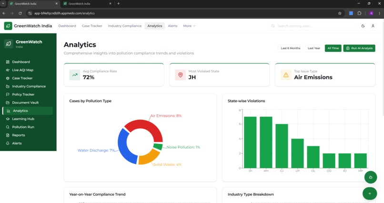Click the Most Violated State pin icon
Image resolution: width=384 pixels, height=203 pixels.
pyautogui.click(x=180, y=75)
